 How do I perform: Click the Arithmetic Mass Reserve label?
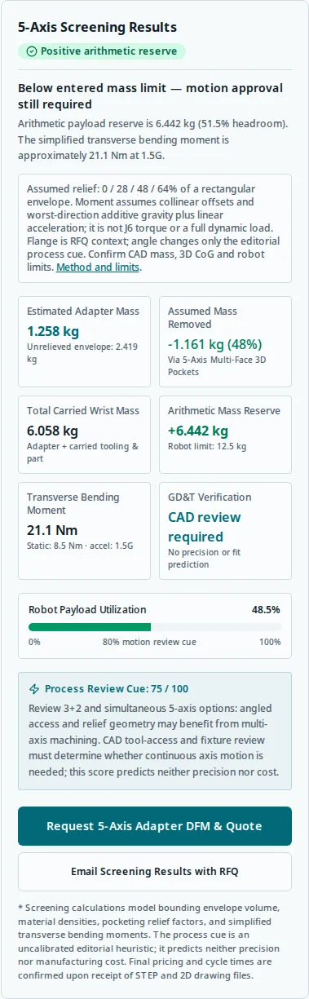click(224, 410)
